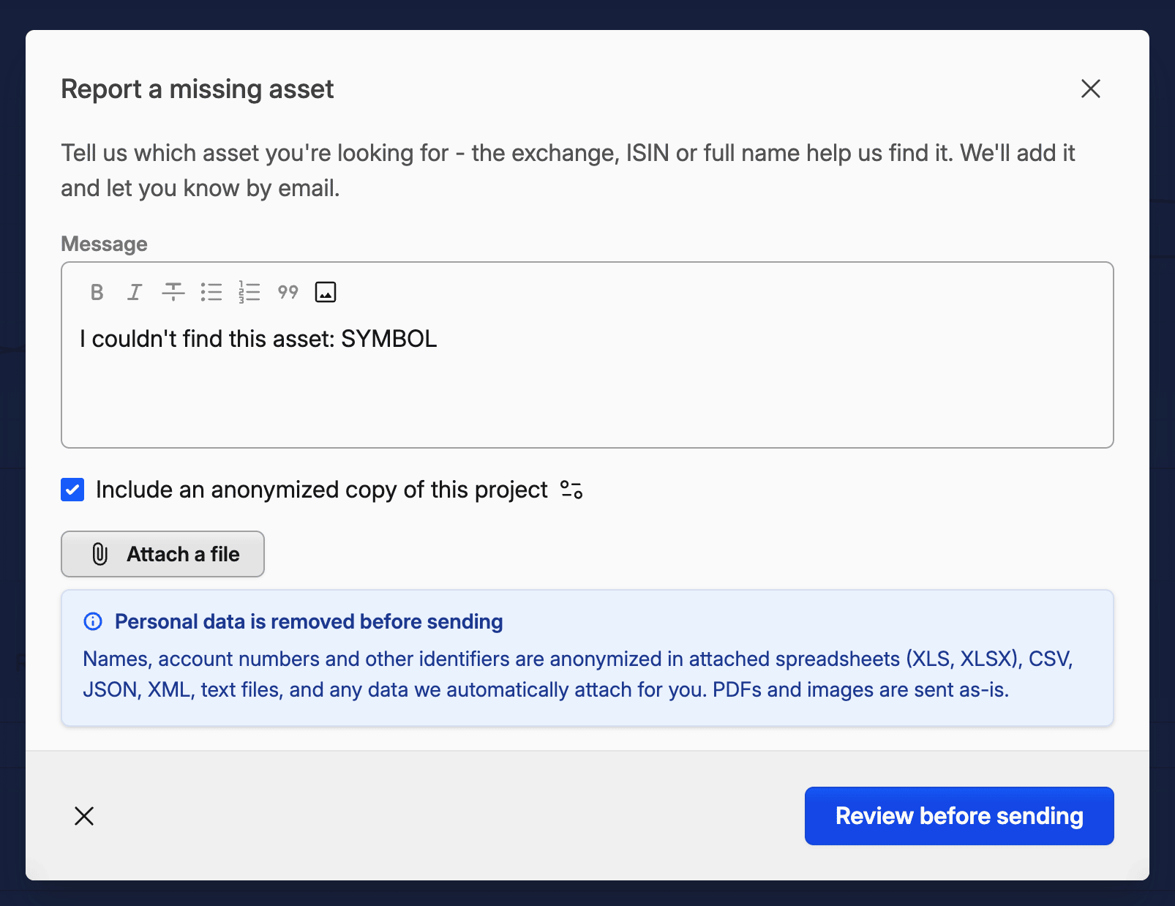Insert a numbered list
The height and width of the screenshot is (906, 1175).
[x=249, y=292]
